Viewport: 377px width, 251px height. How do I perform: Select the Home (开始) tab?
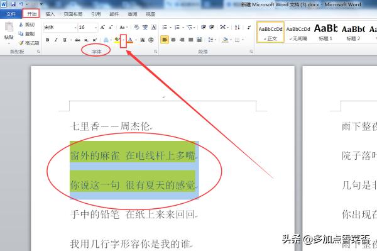pyautogui.click(x=31, y=14)
